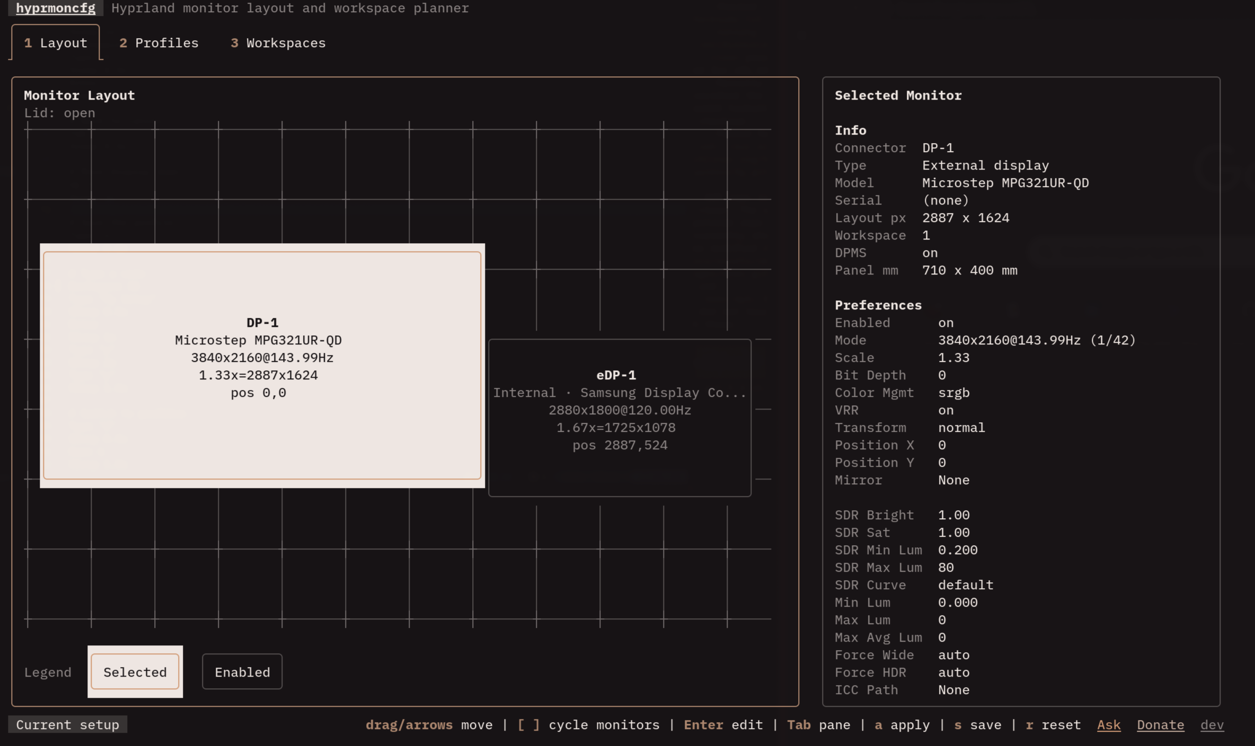Select the eDP-1 monitor box
1255x746 pixels.
620,418
